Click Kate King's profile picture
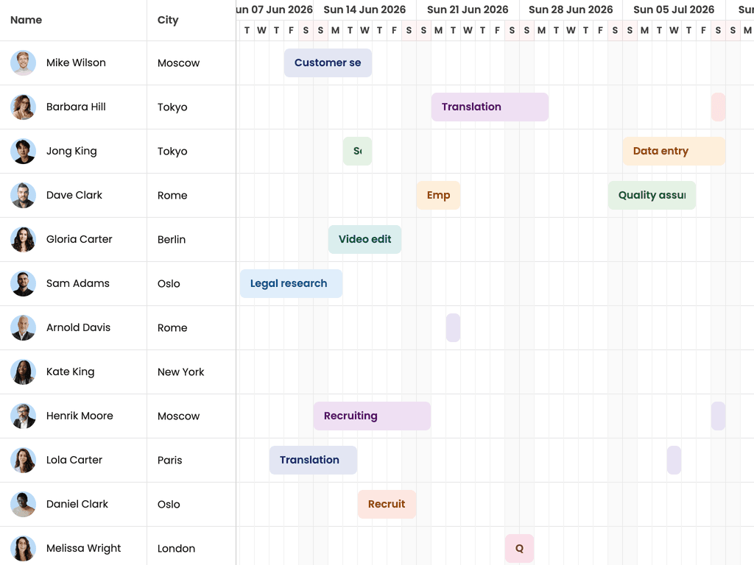Viewport: 754px width, 565px height. [23, 372]
